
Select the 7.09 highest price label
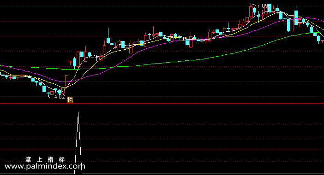click(x=263, y=6)
